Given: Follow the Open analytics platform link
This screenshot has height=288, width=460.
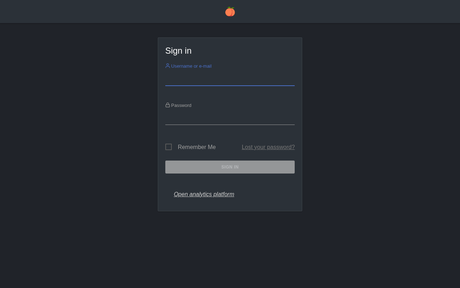Looking at the screenshot, I should click(204, 194).
